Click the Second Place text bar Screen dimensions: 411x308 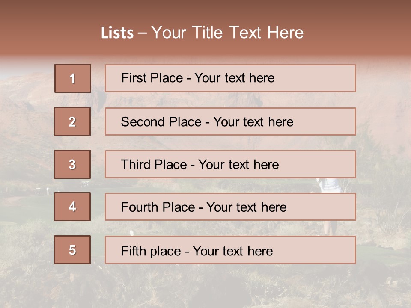[x=230, y=121]
